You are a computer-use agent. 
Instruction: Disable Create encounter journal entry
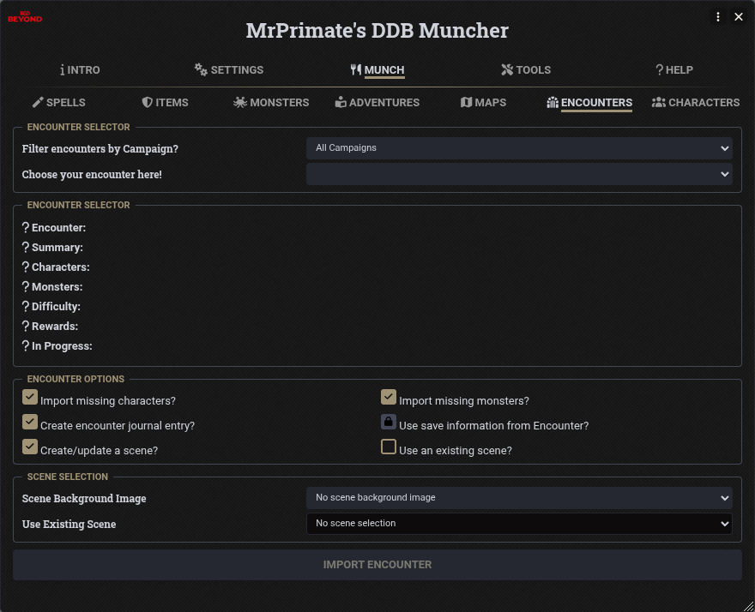30,422
